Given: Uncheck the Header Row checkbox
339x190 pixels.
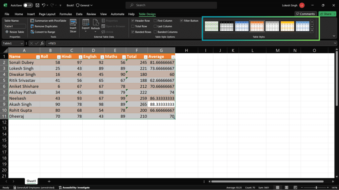Looking at the screenshot, I should tap(133, 21).
